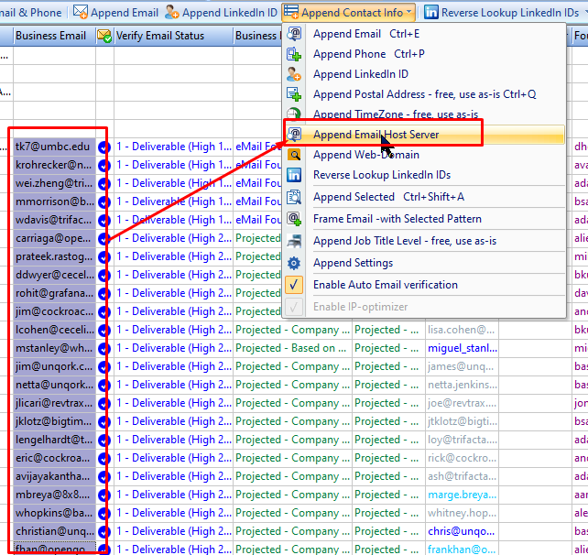The height and width of the screenshot is (555, 588).
Task: Click the miguel_stanl... alternate email cell
Action: 462,348
